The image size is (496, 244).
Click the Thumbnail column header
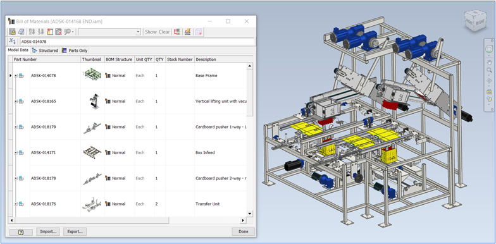click(92, 59)
